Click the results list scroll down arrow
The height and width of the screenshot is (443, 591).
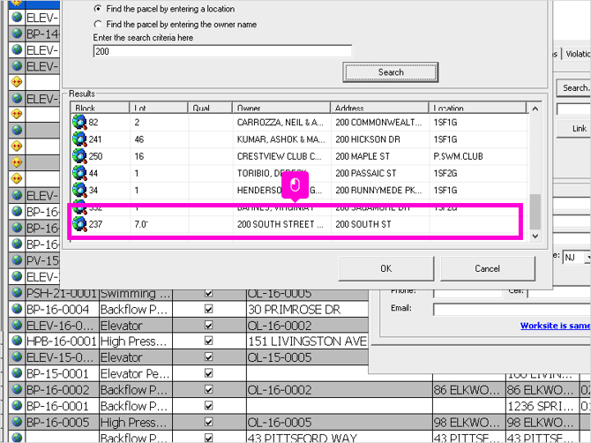(535, 236)
